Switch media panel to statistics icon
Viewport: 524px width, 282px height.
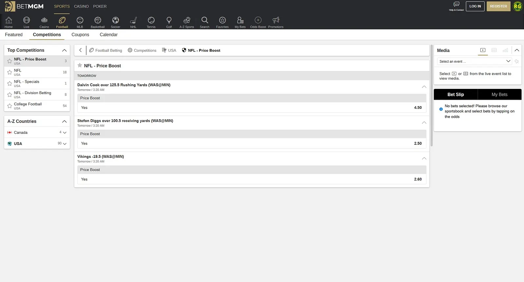click(x=505, y=50)
